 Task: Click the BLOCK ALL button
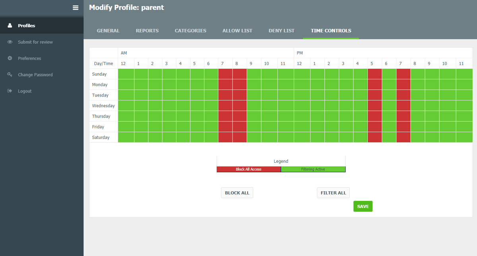[x=237, y=192]
